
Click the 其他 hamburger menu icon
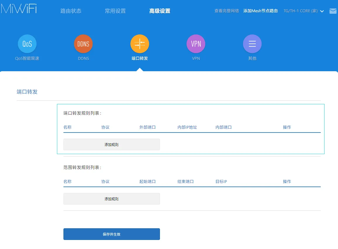[x=252, y=44]
